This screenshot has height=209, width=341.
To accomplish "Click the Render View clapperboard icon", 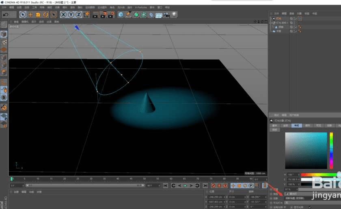I will click(95, 15).
